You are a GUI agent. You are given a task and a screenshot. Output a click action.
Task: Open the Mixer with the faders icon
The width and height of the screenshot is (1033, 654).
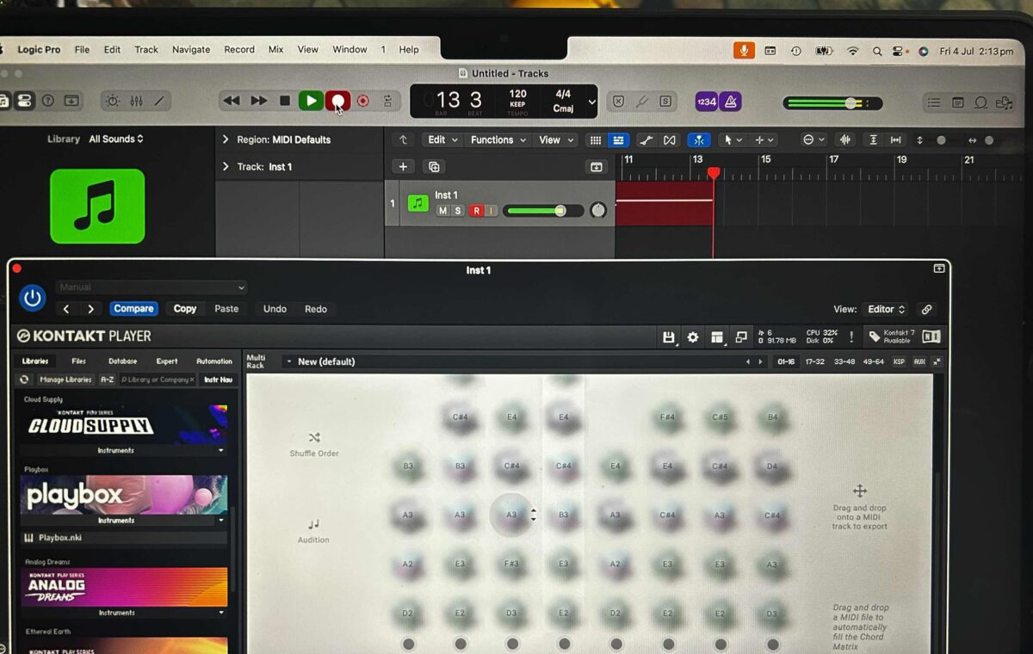(136, 101)
